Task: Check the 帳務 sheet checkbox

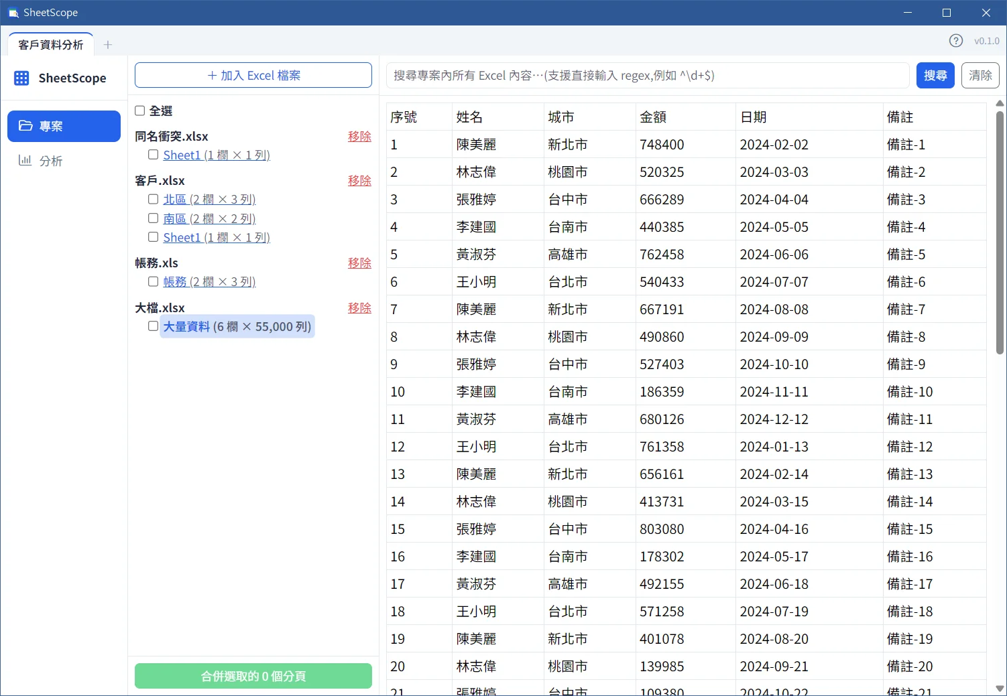Action: click(154, 281)
